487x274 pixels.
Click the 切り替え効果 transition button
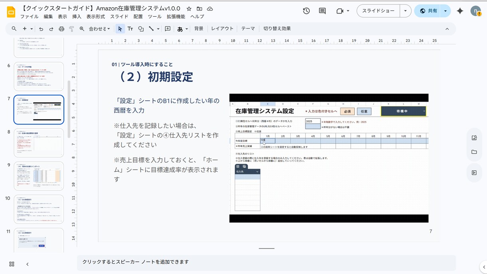[277, 29]
